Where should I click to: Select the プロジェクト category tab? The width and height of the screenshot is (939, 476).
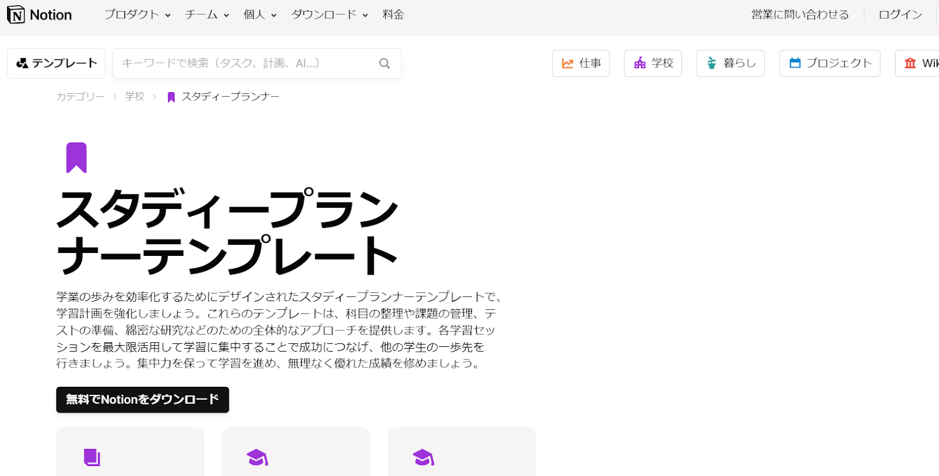tap(830, 63)
